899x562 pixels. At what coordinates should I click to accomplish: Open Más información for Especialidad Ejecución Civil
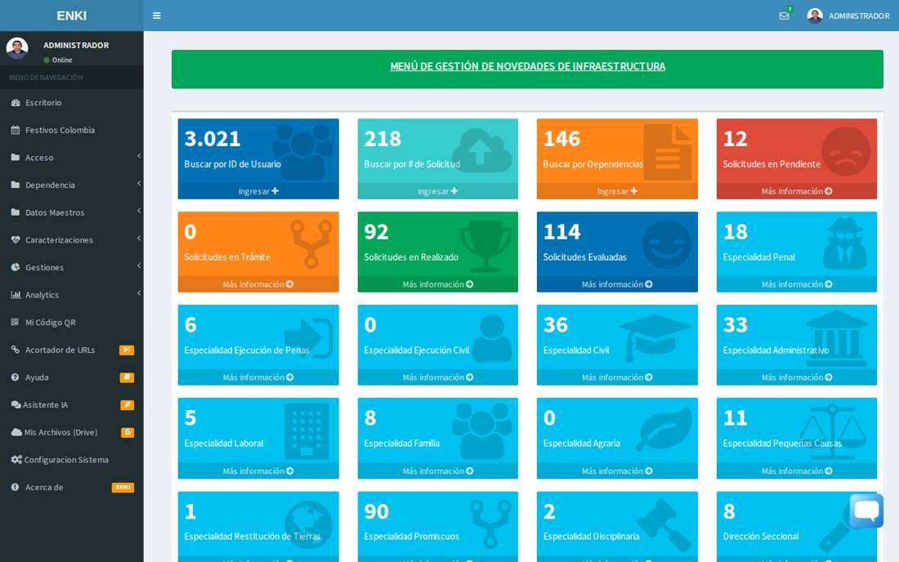(437, 377)
